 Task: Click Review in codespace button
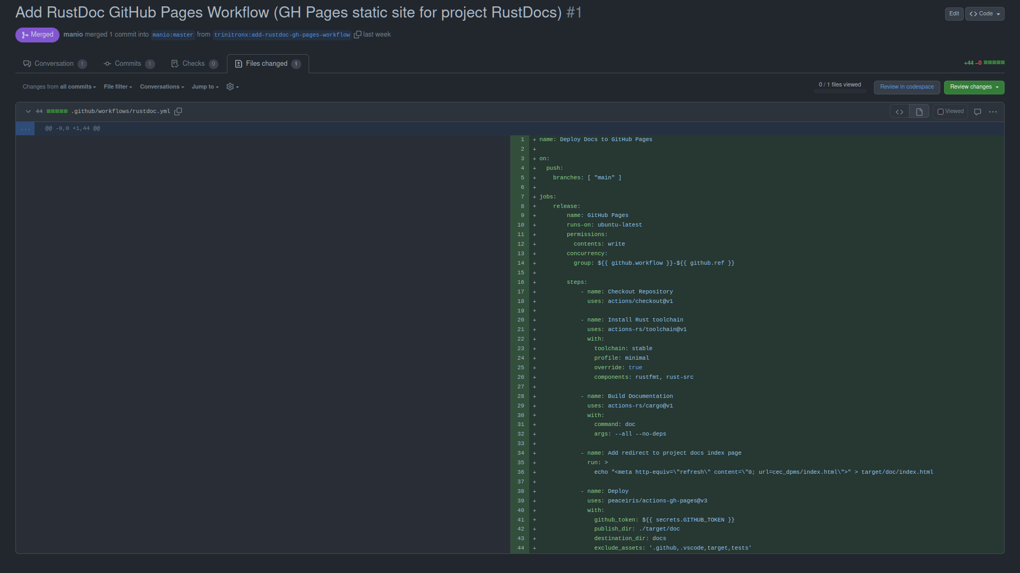(906, 87)
